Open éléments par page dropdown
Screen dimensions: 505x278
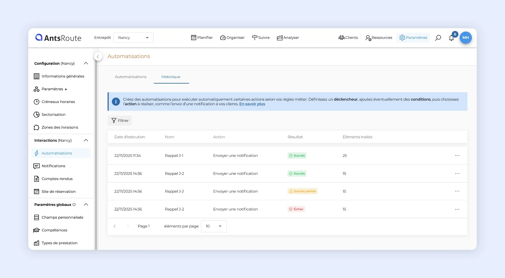point(214,226)
